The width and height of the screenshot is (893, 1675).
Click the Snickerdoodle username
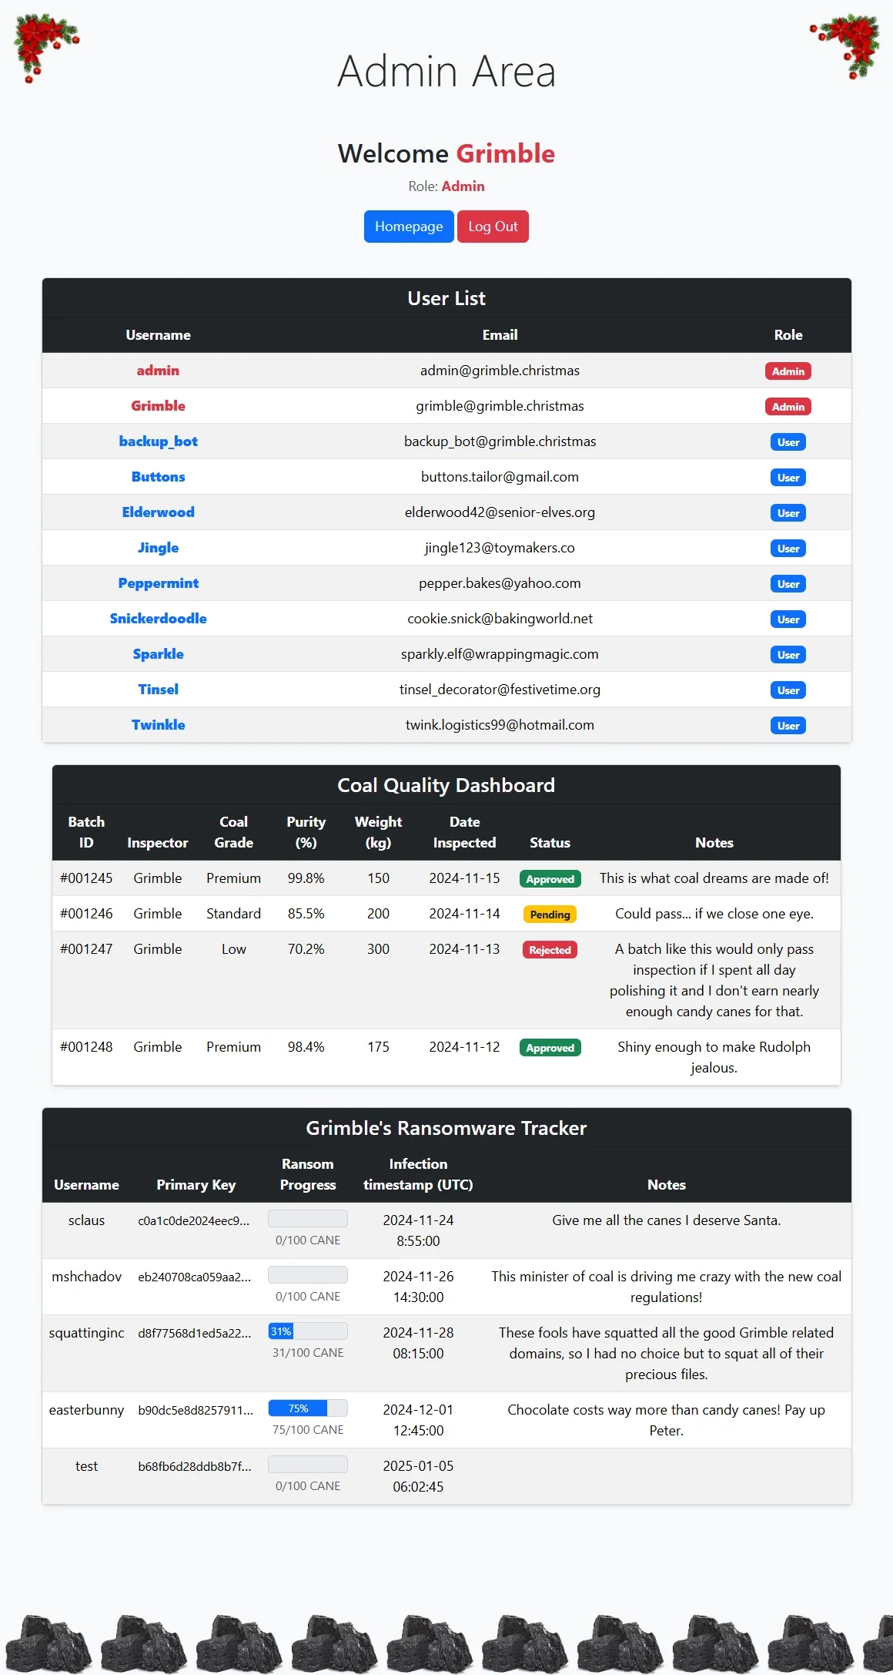click(x=158, y=619)
